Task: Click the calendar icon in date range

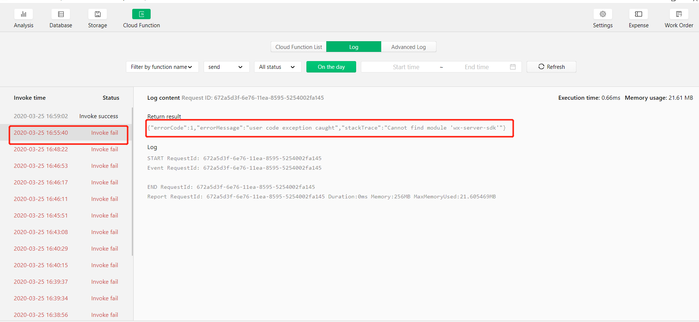Action: tap(513, 67)
